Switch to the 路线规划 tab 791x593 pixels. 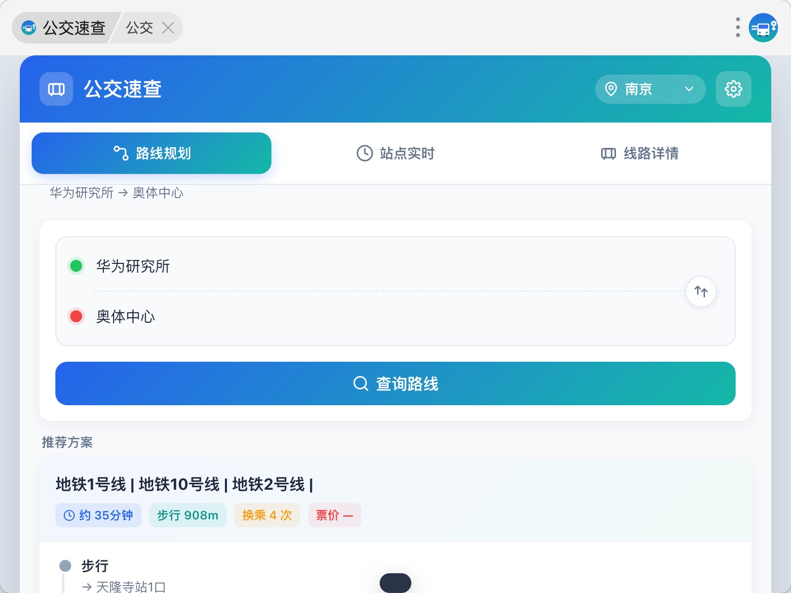pyautogui.click(x=151, y=153)
